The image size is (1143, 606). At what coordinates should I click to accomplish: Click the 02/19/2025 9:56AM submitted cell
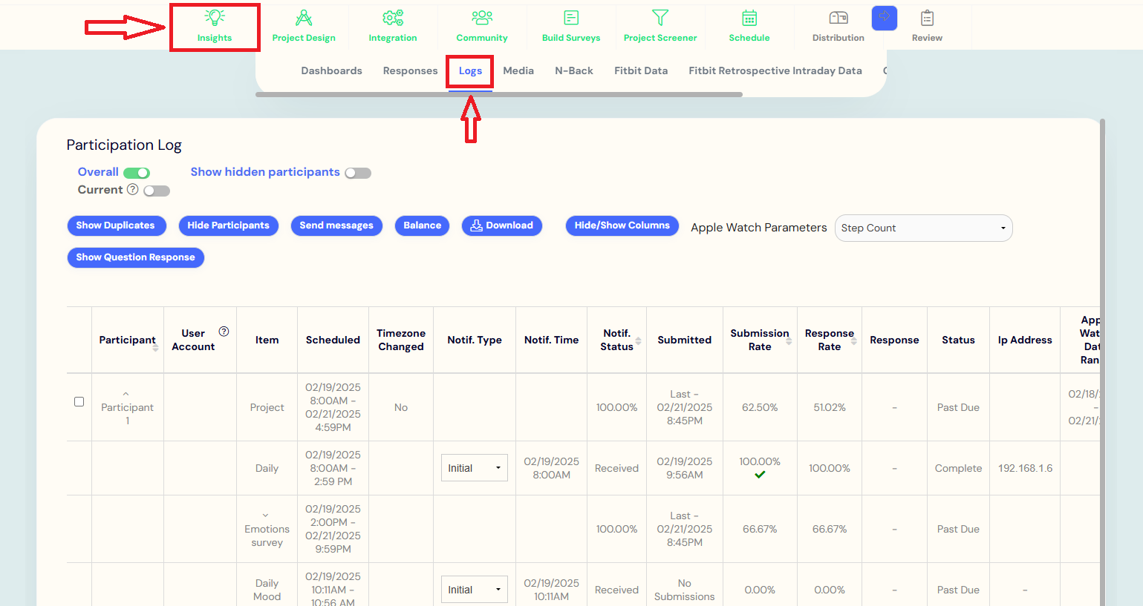click(x=685, y=468)
